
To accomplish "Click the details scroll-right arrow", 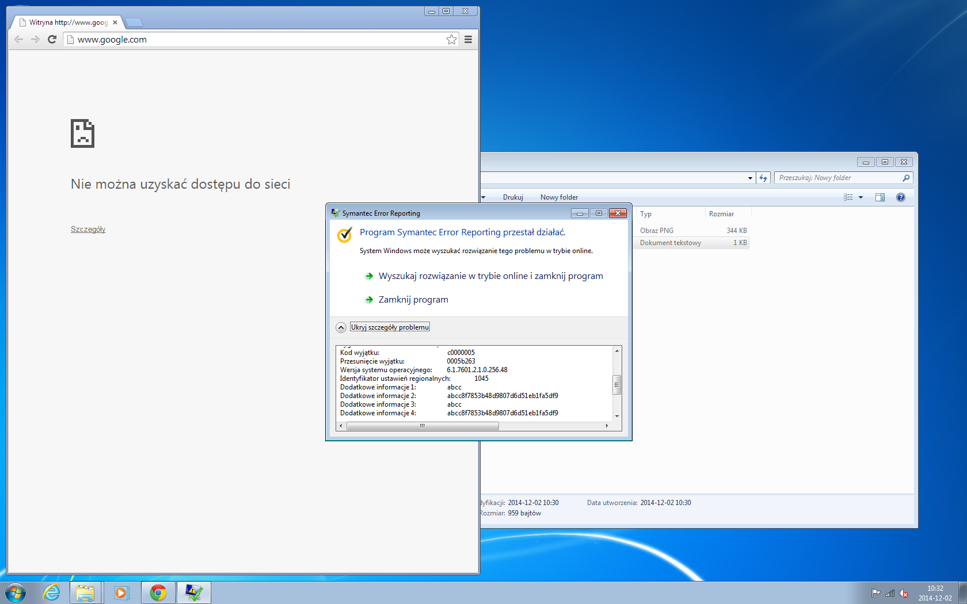I will click(x=607, y=426).
